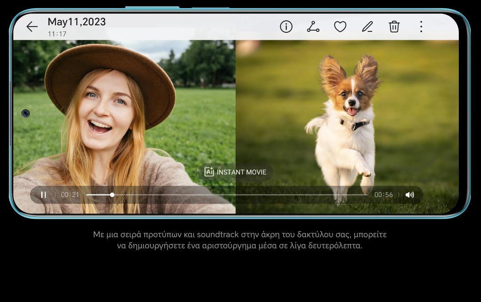Mark as favorite with heart icon

[x=340, y=27]
